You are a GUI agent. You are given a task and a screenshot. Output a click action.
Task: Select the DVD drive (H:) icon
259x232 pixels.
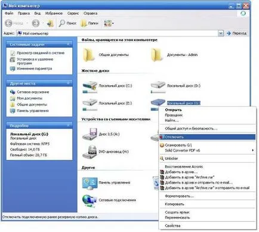click(90, 151)
